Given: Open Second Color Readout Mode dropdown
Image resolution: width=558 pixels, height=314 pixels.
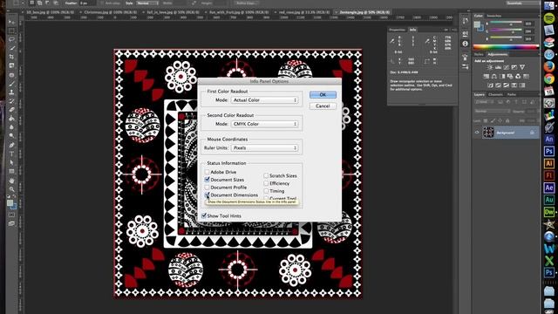Looking at the screenshot, I should coord(264,124).
